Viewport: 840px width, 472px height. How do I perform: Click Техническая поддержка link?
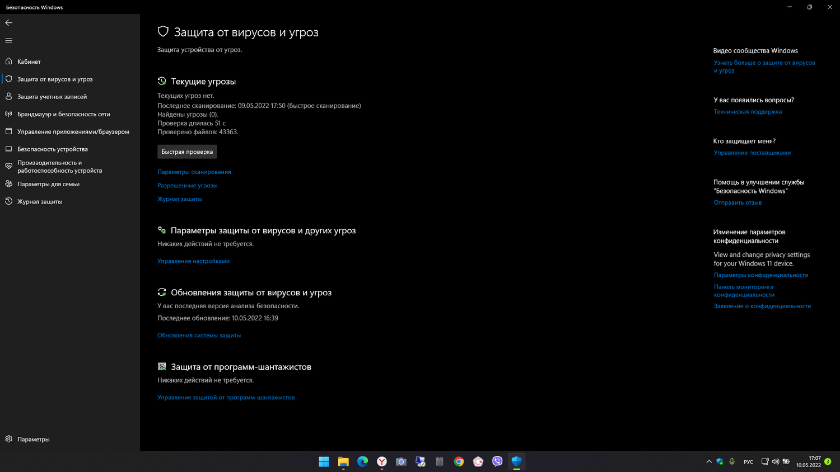click(x=748, y=112)
